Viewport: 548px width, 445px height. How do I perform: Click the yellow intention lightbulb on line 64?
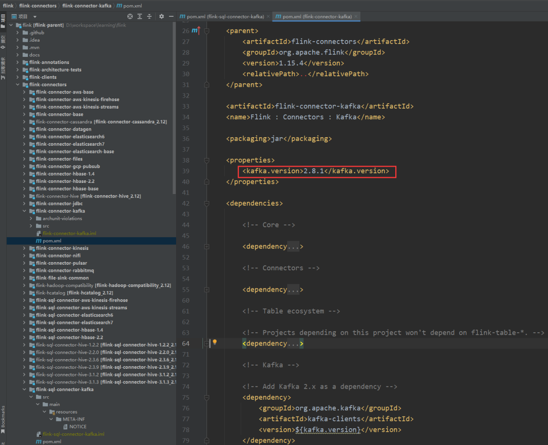(215, 342)
